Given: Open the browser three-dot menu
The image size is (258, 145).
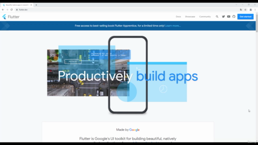Looking at the screenshot, I should pyautogui.click(x=255, y=10).
